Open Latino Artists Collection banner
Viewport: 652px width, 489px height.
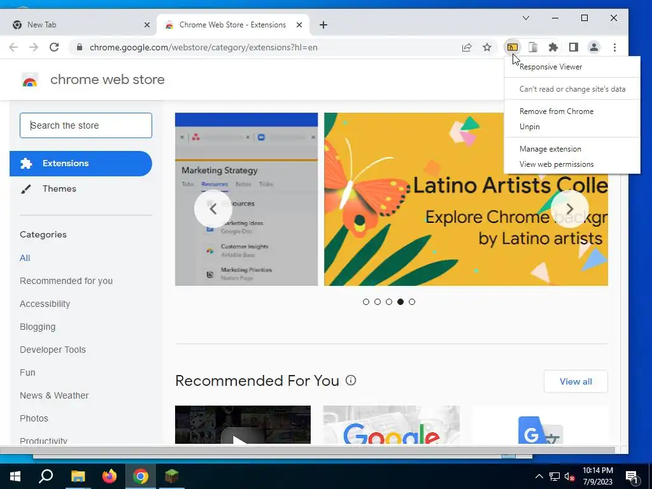tap(465, 199)
